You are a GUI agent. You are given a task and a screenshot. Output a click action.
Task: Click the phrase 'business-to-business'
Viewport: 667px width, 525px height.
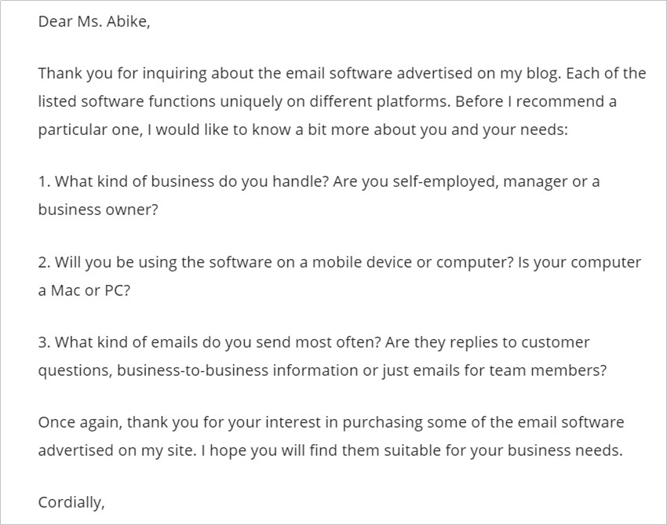(193, 370)
